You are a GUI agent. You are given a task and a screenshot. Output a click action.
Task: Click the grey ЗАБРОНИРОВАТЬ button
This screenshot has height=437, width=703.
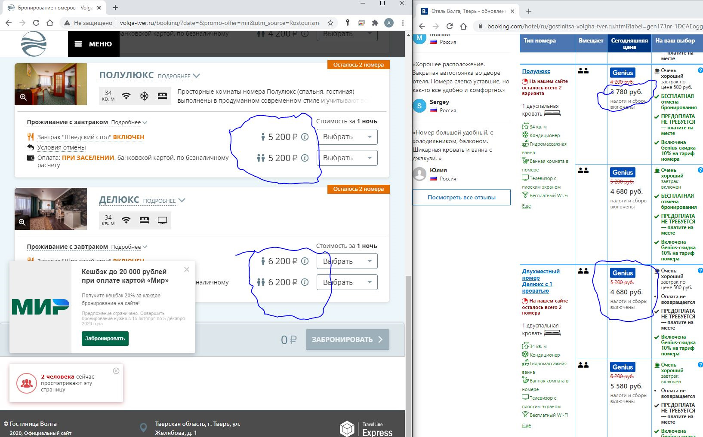point(347,339)
